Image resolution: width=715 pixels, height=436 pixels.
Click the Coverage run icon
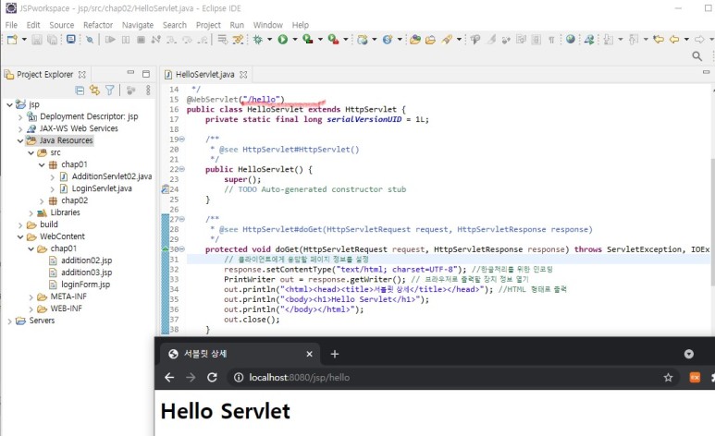point(308,40)
